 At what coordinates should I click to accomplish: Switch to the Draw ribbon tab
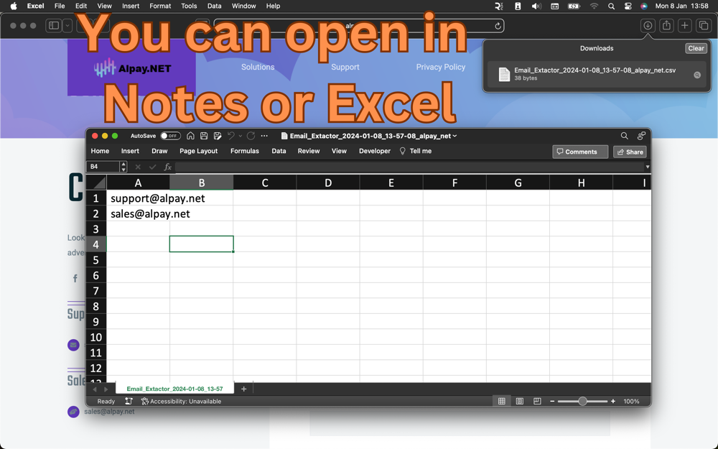pyautogui.click(x=159, y=151)
